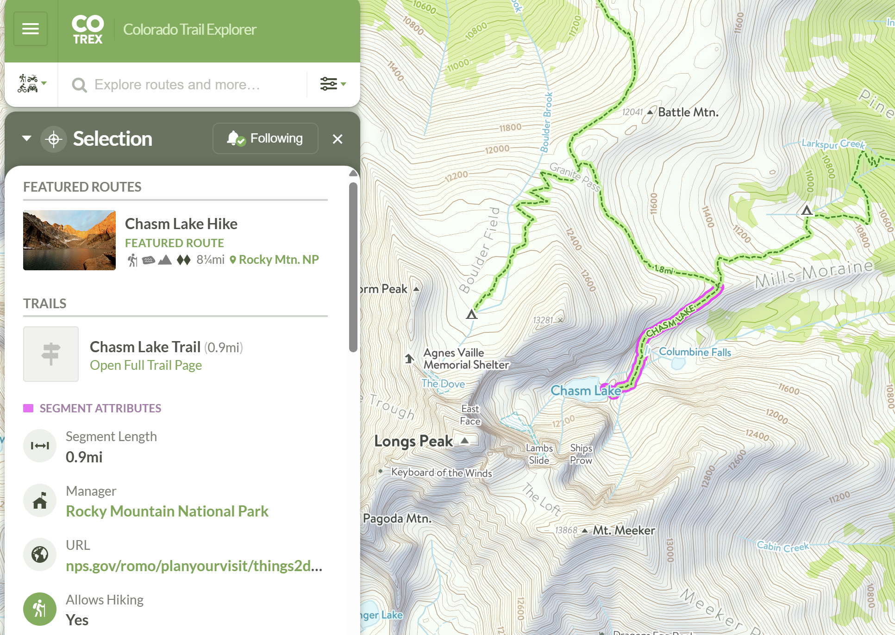Click the magenta Segment Attributes swatch

click(28, 408)
